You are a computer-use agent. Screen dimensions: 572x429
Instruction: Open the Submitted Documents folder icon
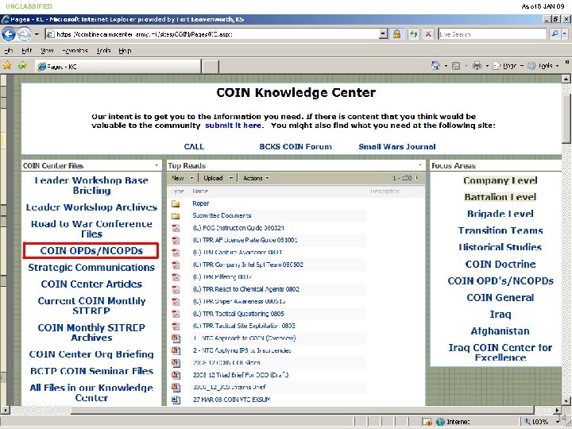(176, 216)
